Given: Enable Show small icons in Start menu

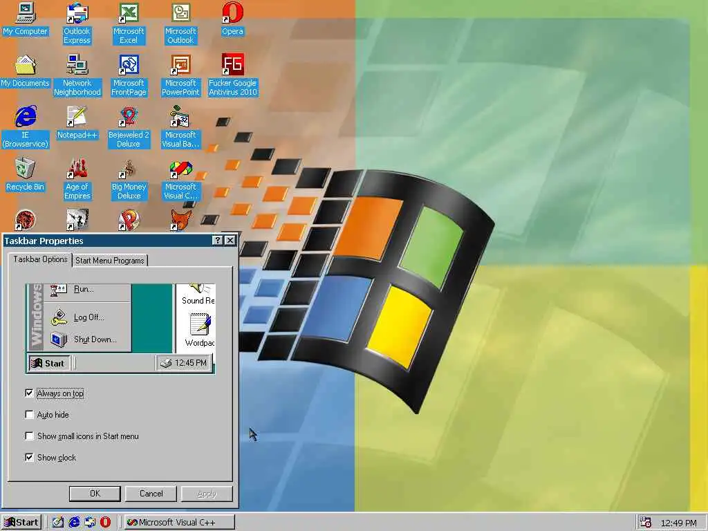Looking at the screenshot, I should click(x=29, y=436).
